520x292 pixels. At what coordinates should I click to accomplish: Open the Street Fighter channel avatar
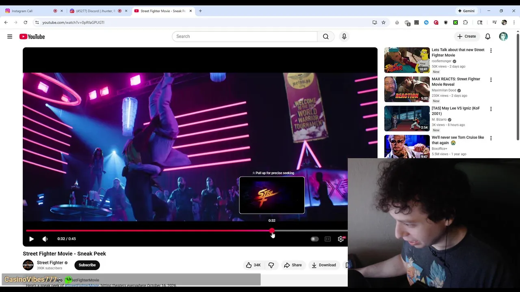[x=28, y=265]
